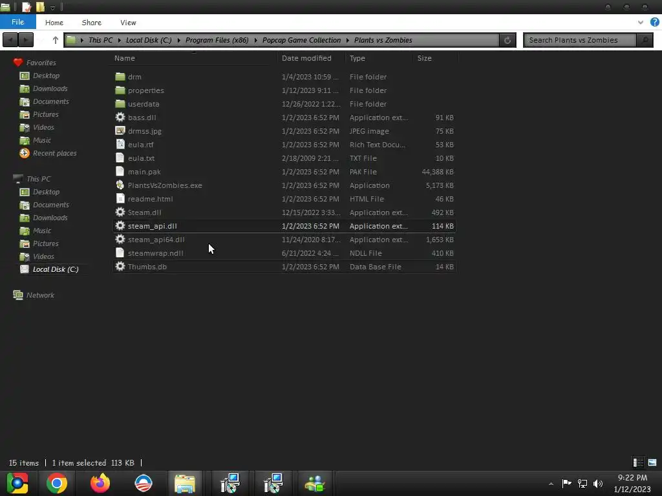Switch to large icons view layout
This screenshot has height=496, width=662.
point(652,462)
